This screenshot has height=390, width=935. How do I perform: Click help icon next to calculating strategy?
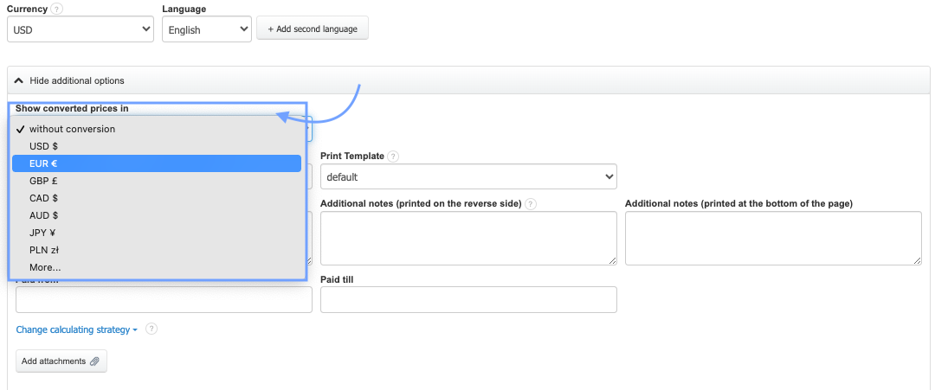152,329
